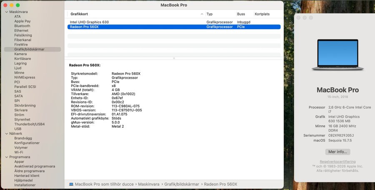Select Wi-Fi under Nätverk
Viewport: 375px width, 190px height.
tap(19, 152)
